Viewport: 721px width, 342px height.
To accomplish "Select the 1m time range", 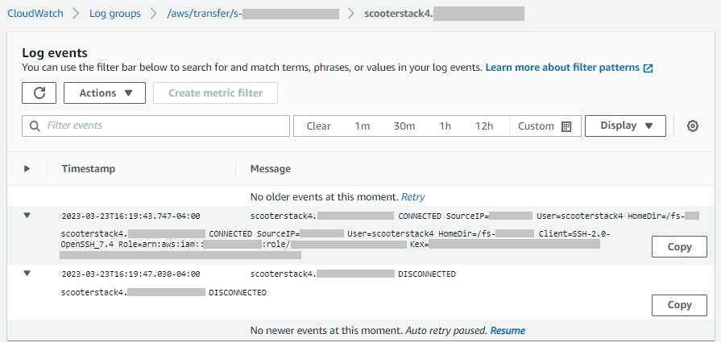I will coord(363,126).
